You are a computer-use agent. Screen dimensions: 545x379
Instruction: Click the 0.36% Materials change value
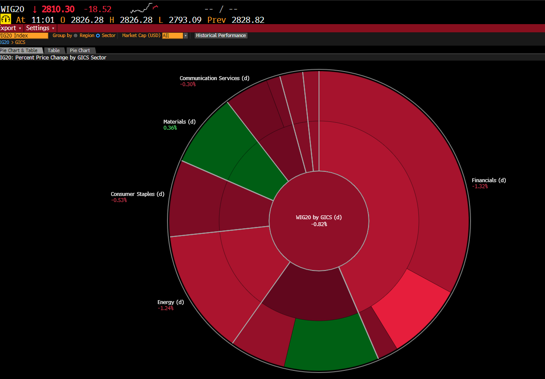(170, 128)
